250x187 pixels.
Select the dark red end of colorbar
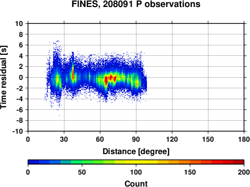238,162
